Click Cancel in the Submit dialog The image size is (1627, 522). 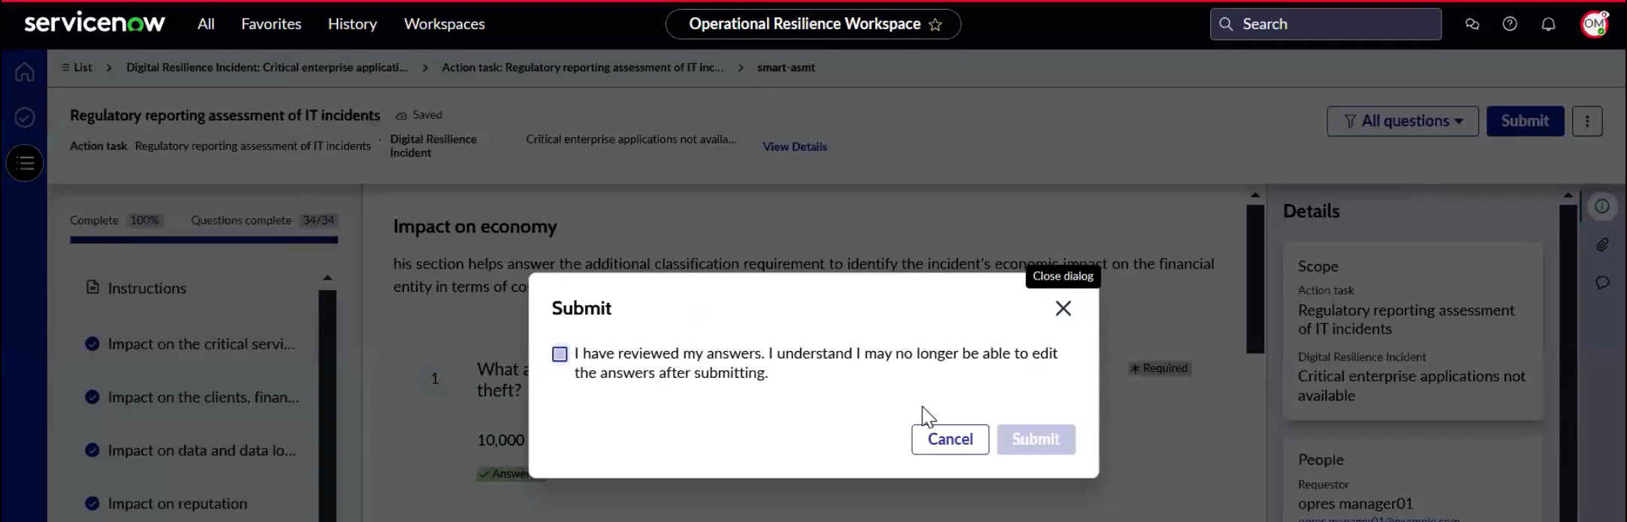tap(950, 439)
